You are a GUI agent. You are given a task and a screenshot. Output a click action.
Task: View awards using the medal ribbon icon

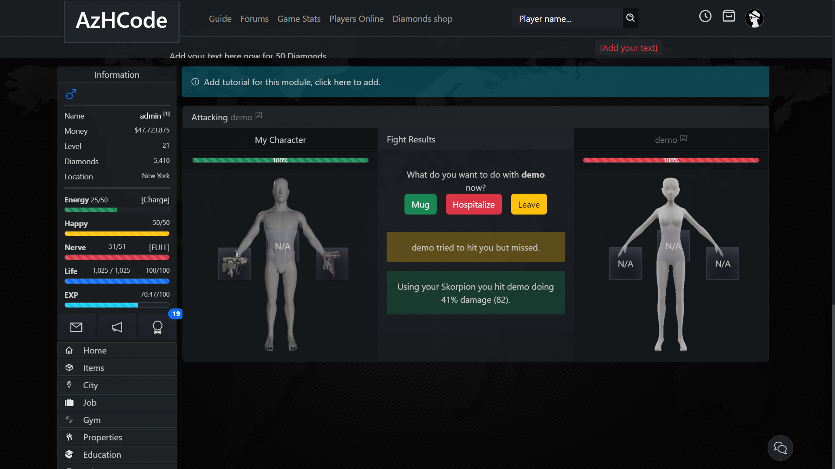coord(157,327)
